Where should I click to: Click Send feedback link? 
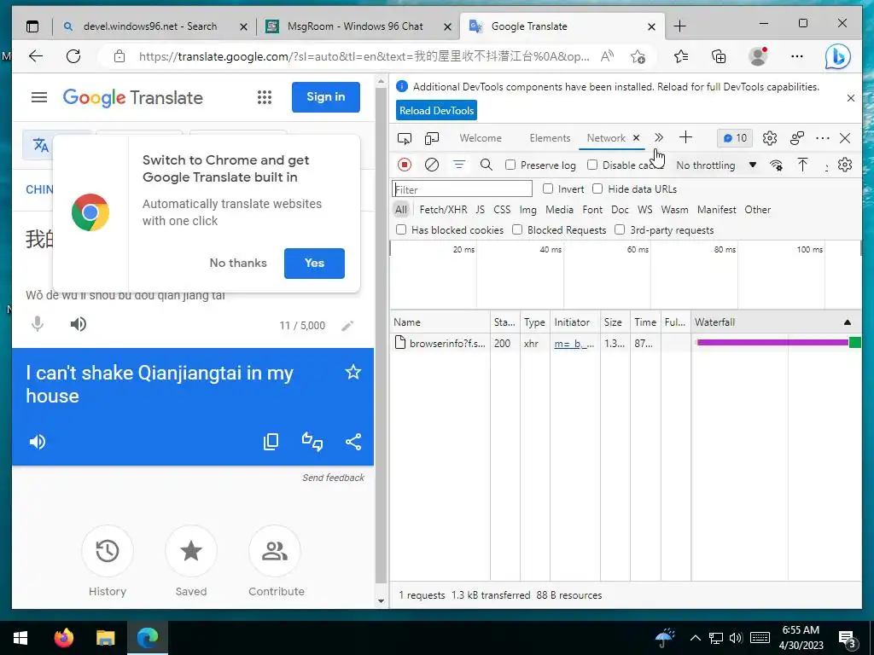334,478
